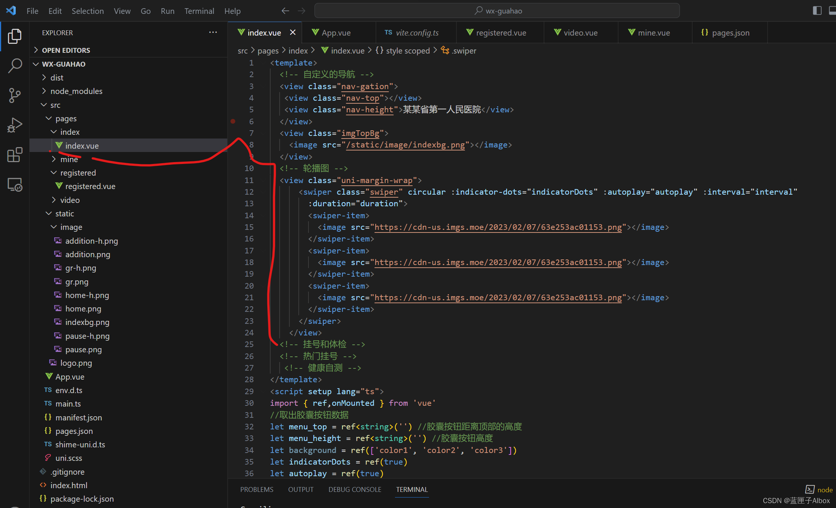Toggle the breakpoint on line 6

coord(233,121)
